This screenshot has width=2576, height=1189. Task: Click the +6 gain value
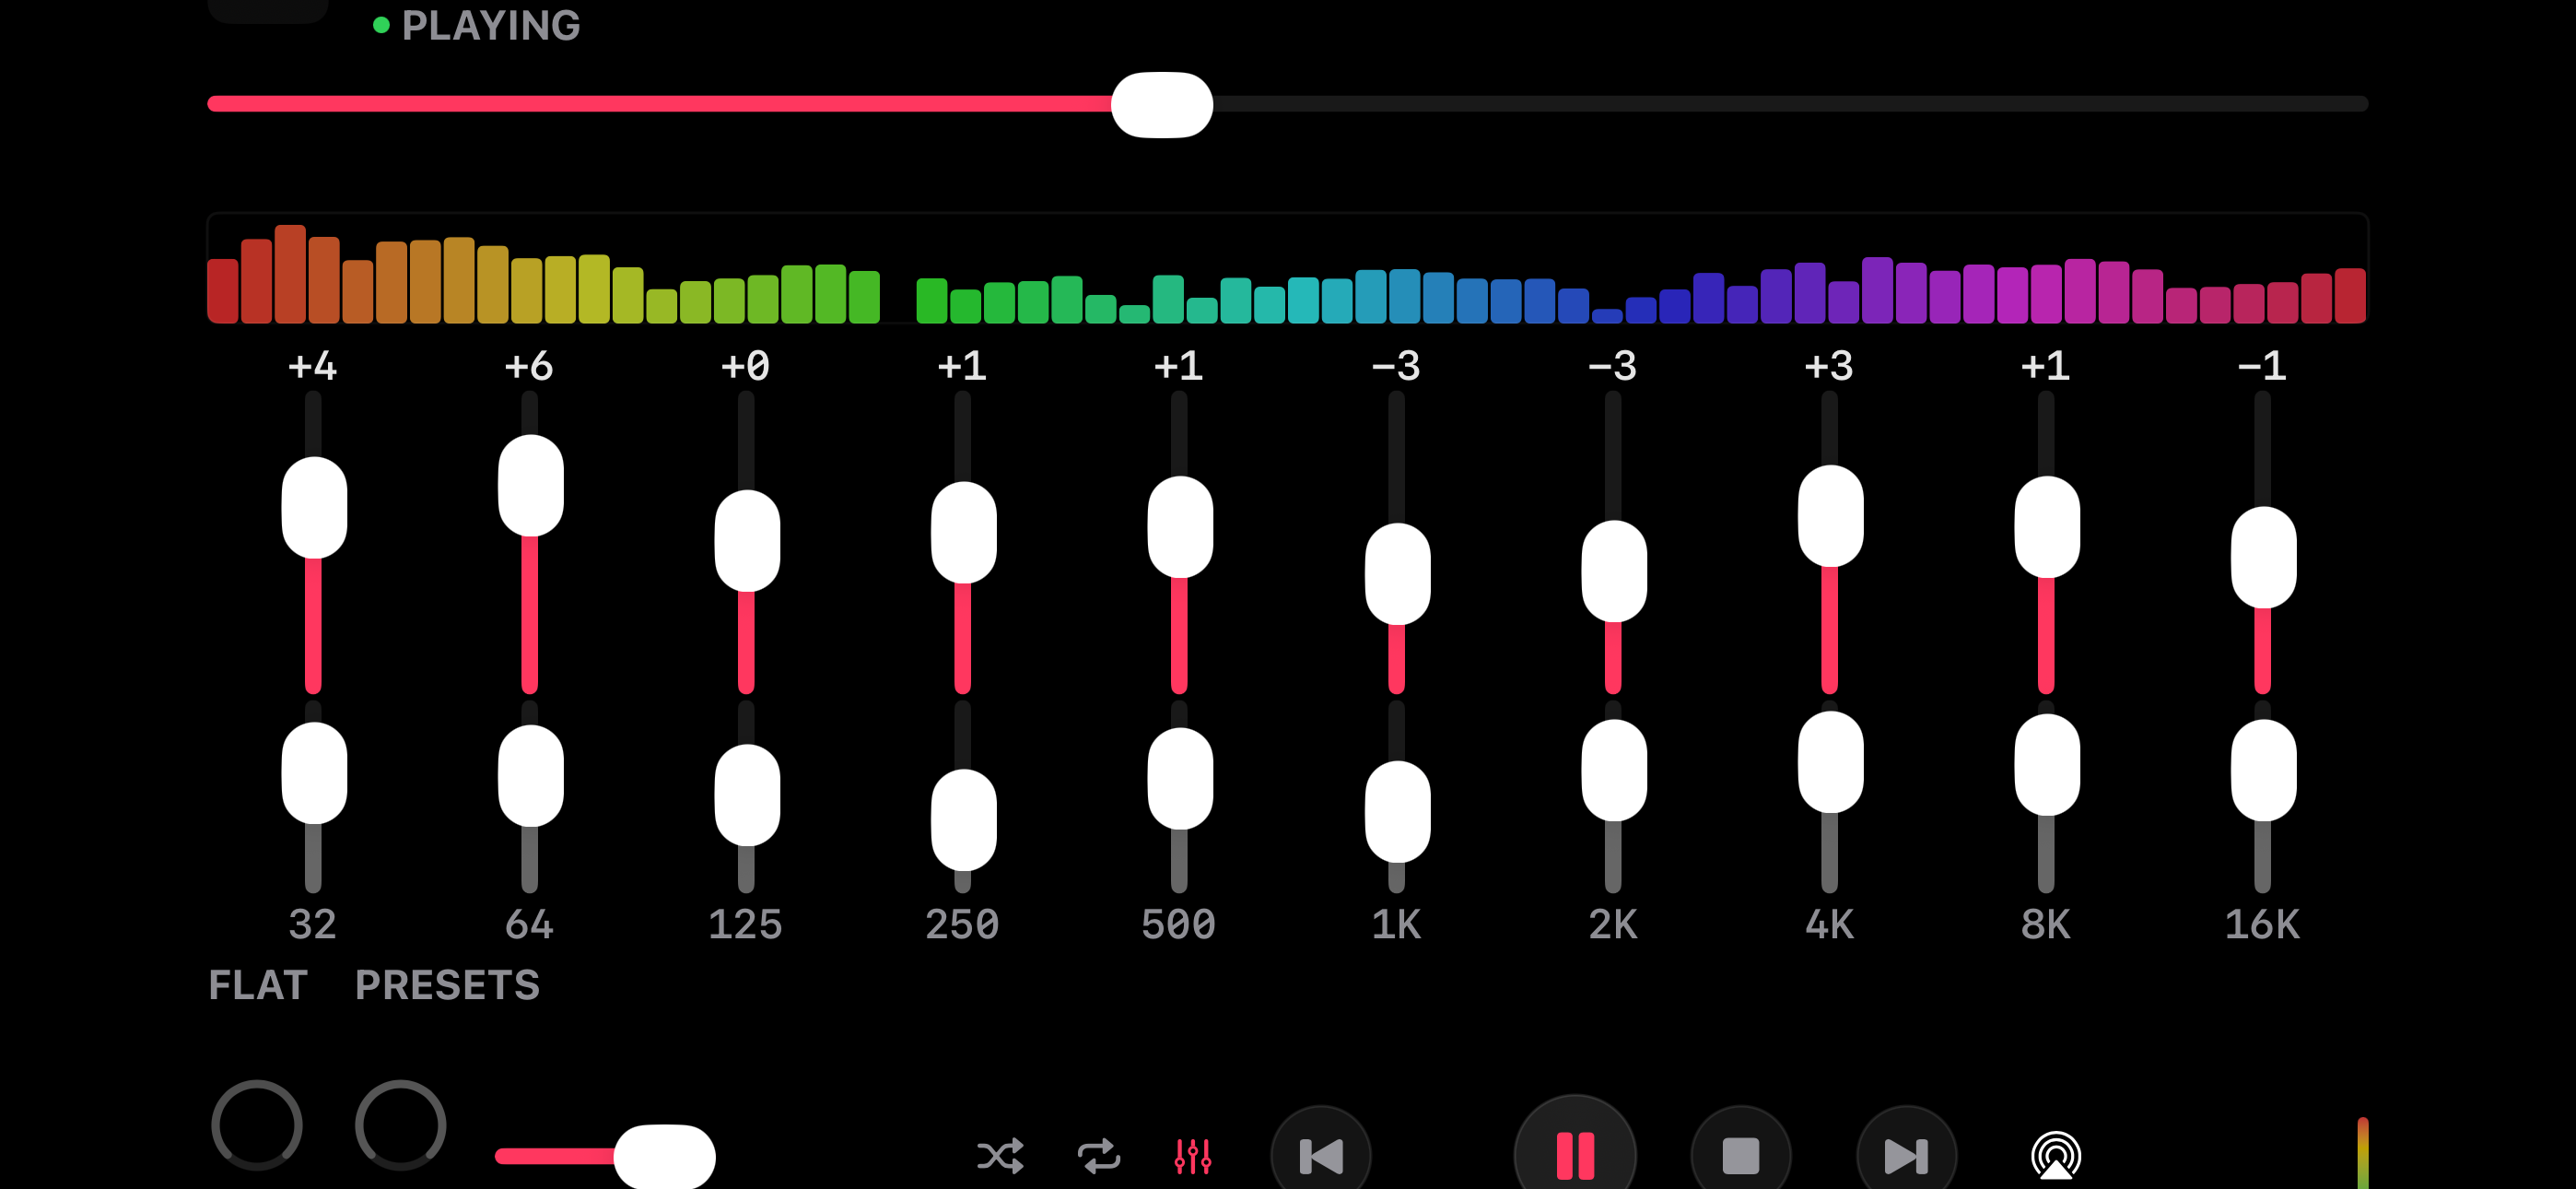(529, 366)
